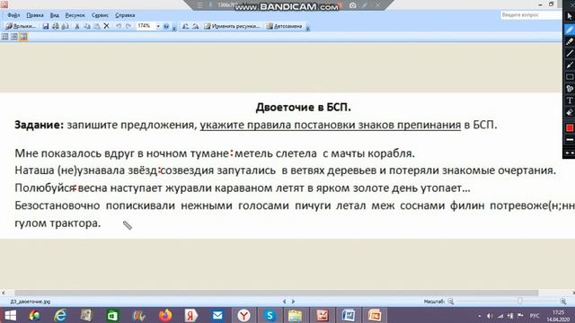Screen dimensions: 575x323
Task: Open File Explorer from the taskbar
Action: pos(296,315)
